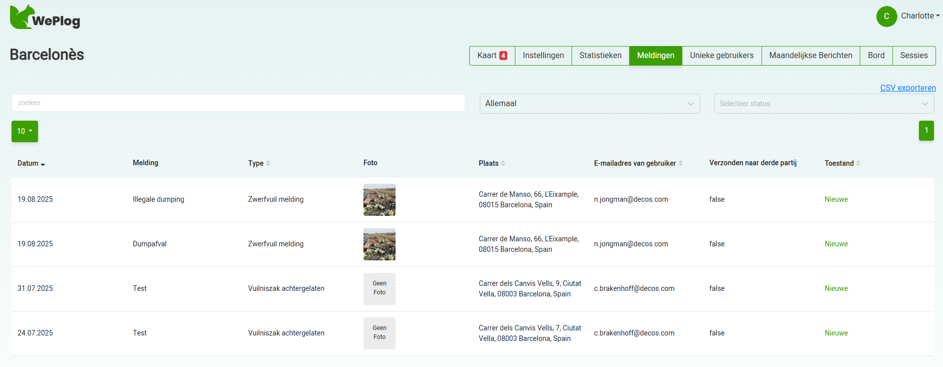Open photo thumbnail of Illegale dumping report
Image resolution: width=943 pixels, height=367 pixels.
pos(379,200)
